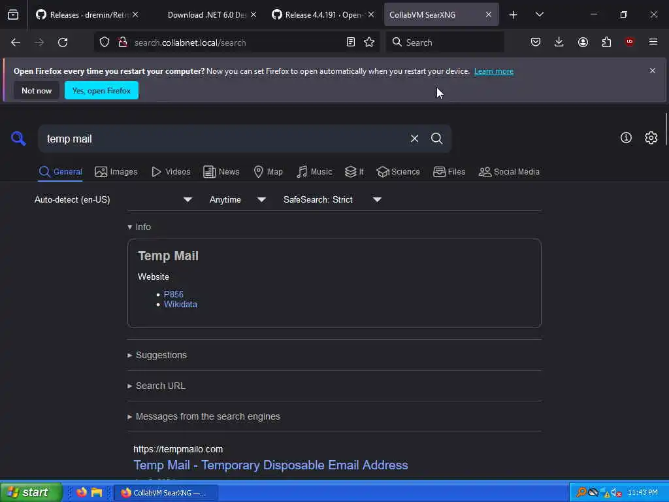Viewport: 669px width, 502px height.
Task: Go back with the back arrow
Action: [16, 42]
